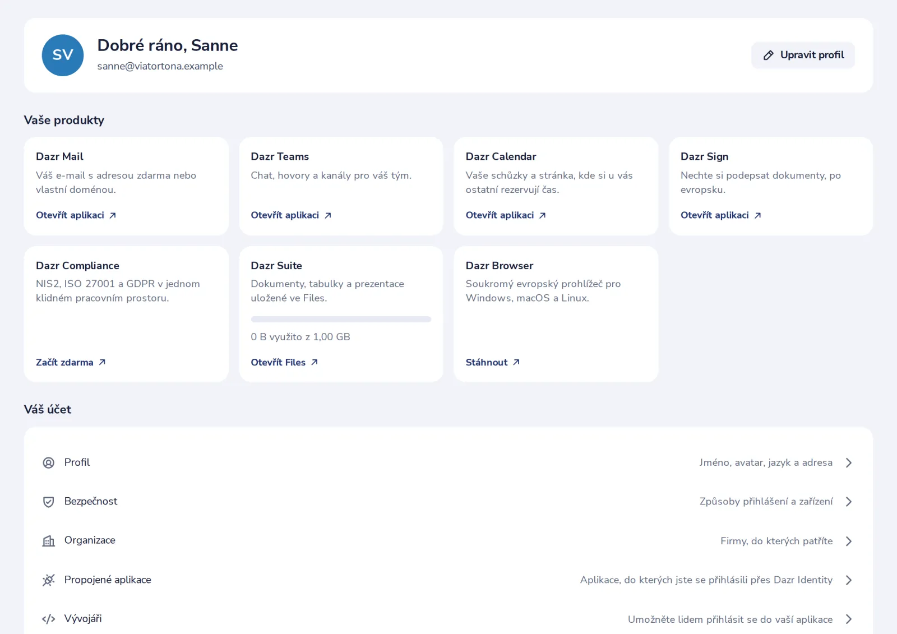Open the Profil account section
Viewport: 897px width, 634px height.
[x=449, y=462]
